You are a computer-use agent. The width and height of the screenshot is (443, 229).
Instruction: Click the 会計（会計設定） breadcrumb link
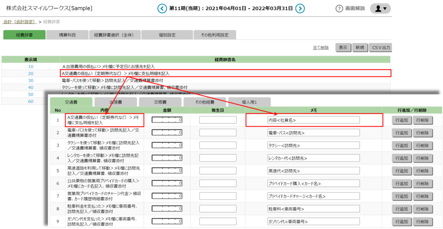20,22
